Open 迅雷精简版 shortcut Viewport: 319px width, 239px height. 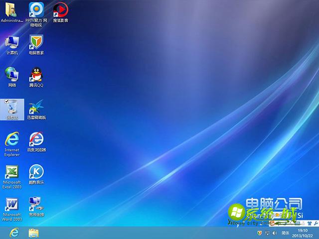(36, 110)
